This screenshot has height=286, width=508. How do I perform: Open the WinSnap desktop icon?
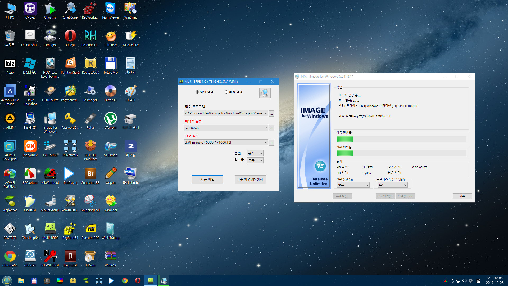coord(130,11)
